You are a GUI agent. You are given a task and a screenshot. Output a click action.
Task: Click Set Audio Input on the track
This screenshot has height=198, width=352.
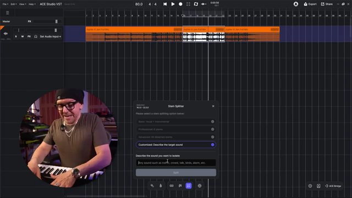click(x=50, y=36)
